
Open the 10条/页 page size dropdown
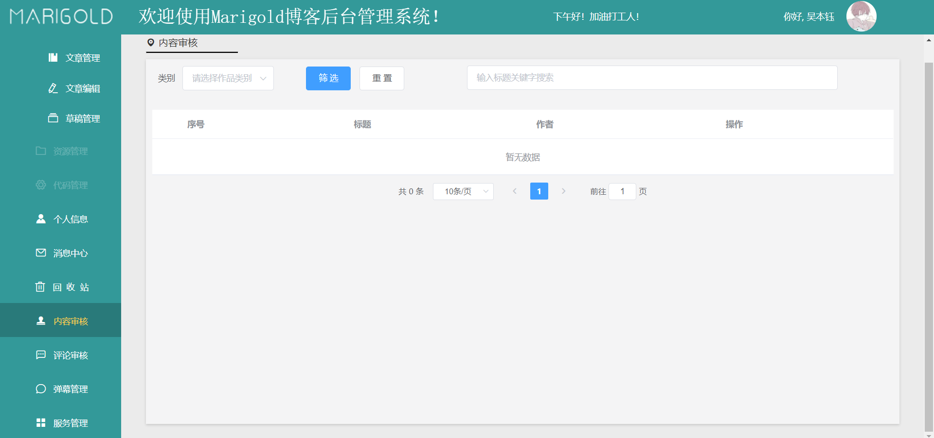[463, 191]
